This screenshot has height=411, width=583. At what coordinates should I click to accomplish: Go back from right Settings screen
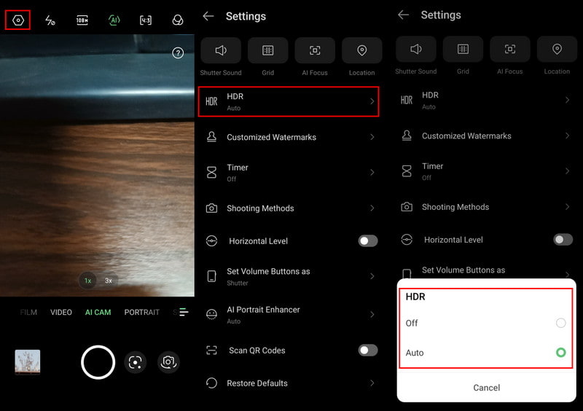click(x=404, y=15)
